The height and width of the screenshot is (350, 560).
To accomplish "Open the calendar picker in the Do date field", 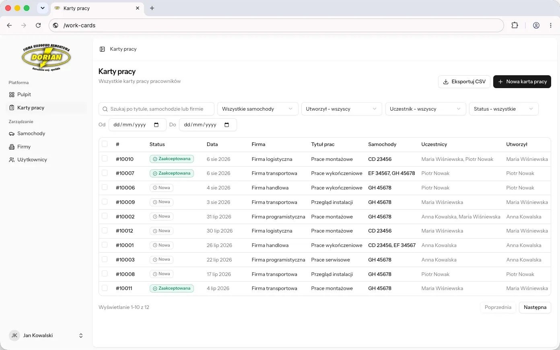I will click(227, 125).
